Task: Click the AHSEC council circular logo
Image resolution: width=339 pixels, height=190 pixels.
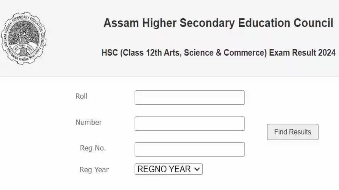Action: click(x=24, y=38)
